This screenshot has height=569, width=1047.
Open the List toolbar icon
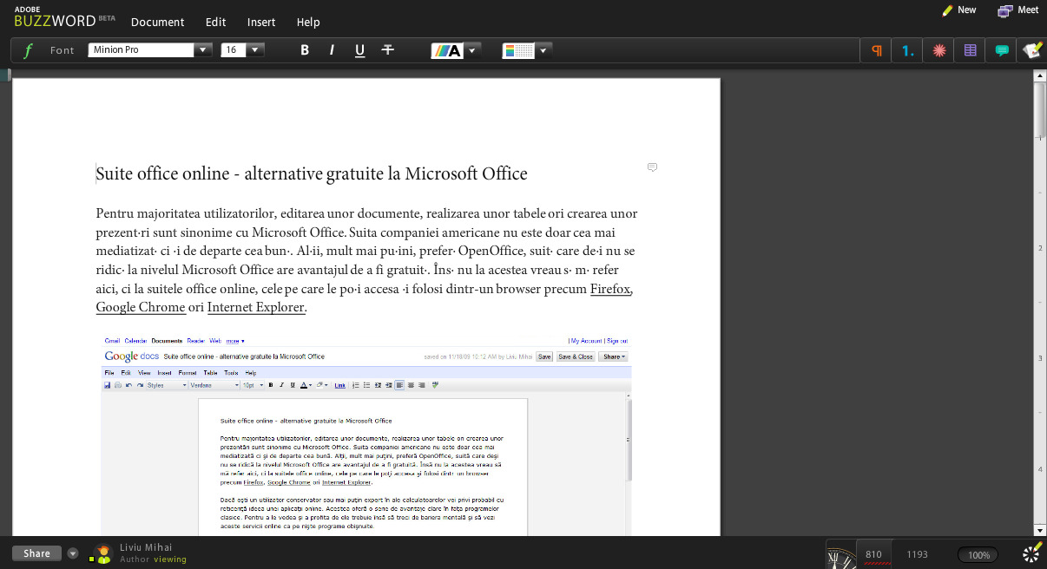point(907,50)
